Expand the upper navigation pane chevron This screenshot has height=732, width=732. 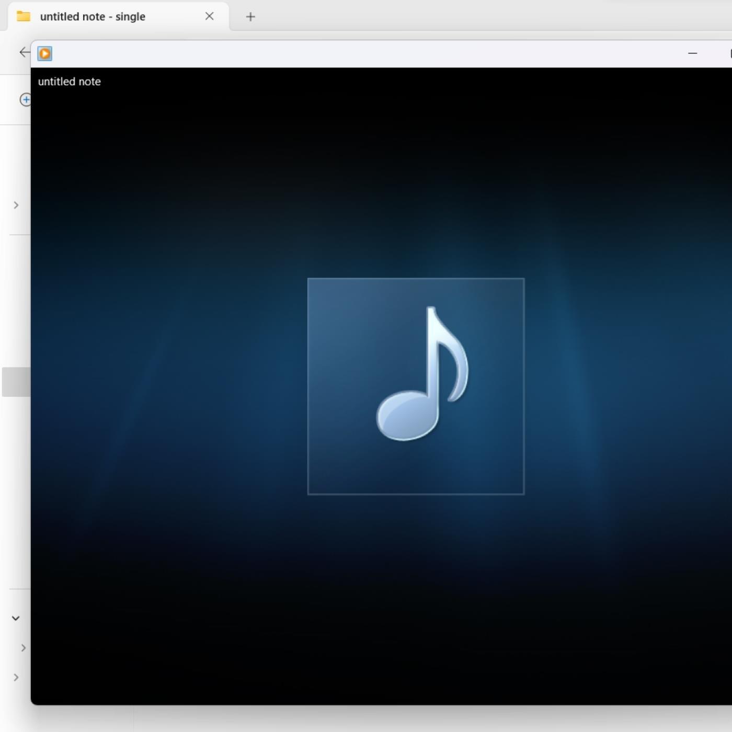point(16,205)
